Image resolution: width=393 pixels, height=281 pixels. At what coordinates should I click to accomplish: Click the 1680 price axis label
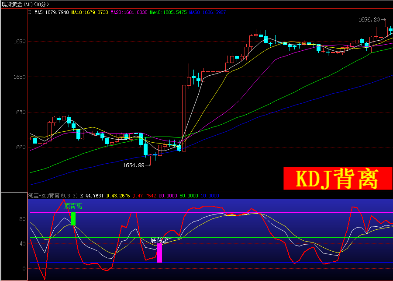click(20, 77)
